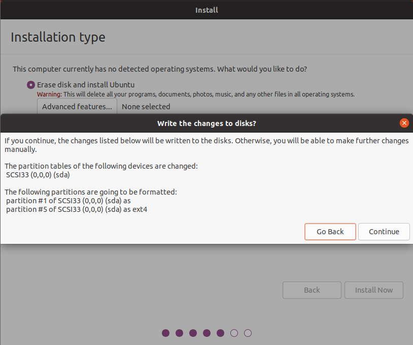The height and width of the screenshot is (345, 413).
Task: Click the 'Installation type' heading
Action: click(58, 37)
